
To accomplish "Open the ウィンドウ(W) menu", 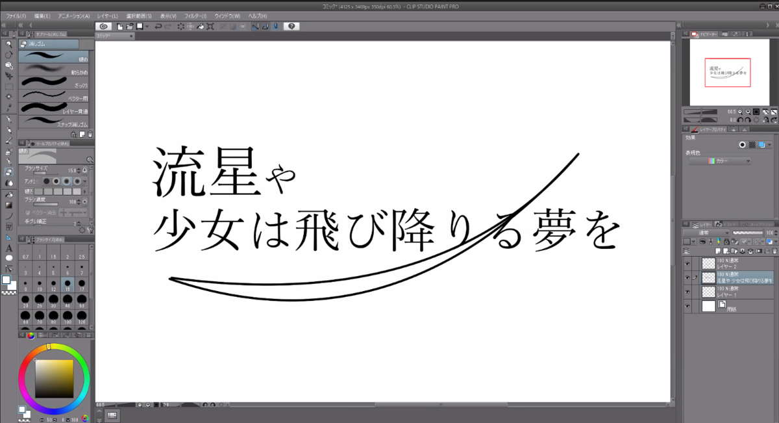I will click(x=226, y=16).
